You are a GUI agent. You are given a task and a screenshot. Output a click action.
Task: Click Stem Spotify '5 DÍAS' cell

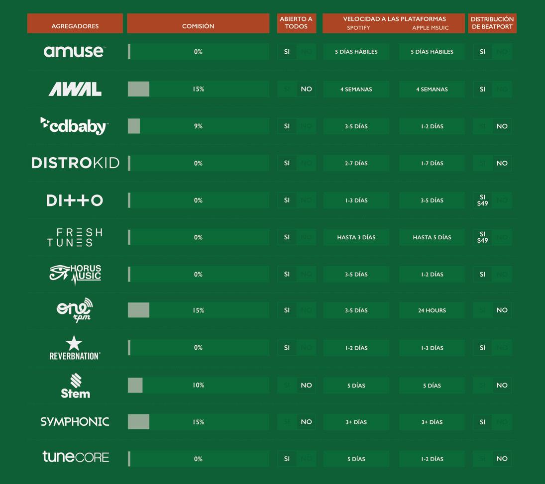[356, 385]
